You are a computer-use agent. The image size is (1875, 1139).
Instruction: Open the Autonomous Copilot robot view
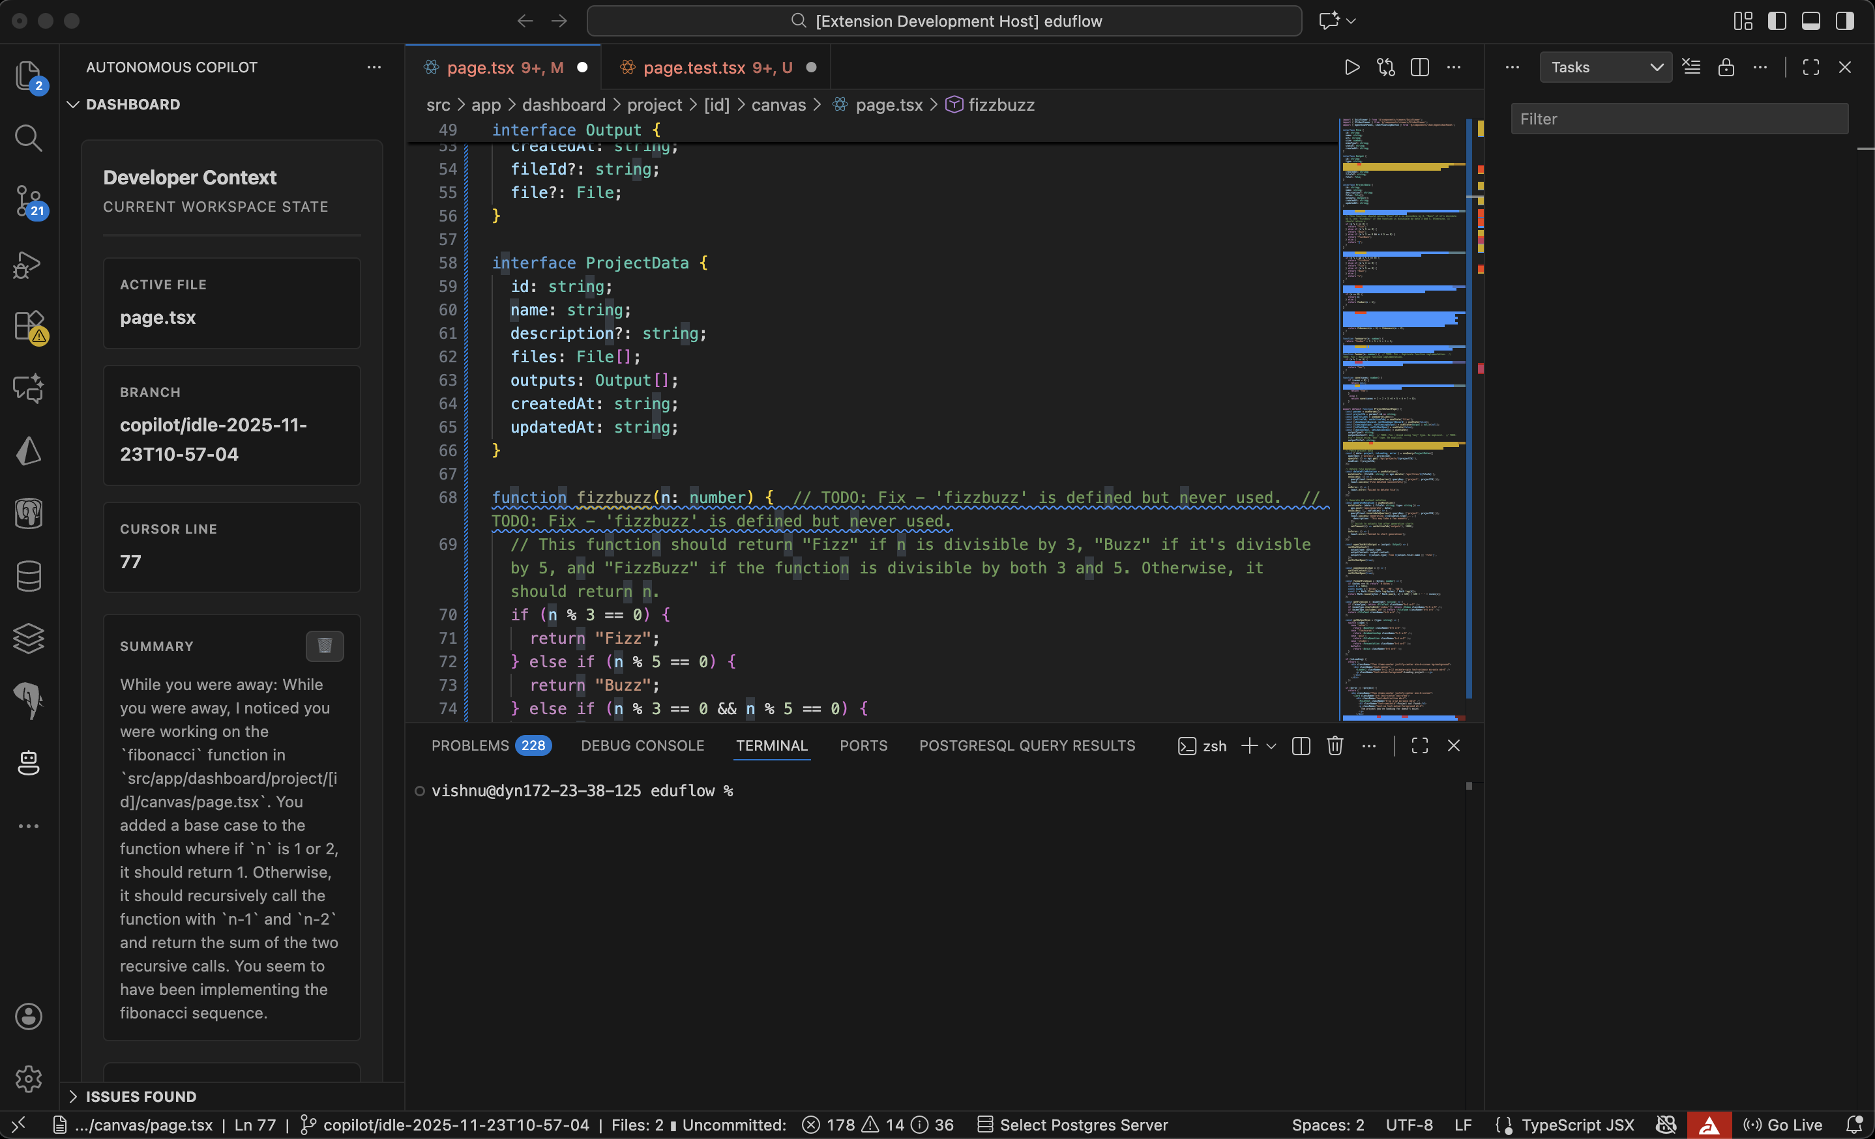pyautogui.click(x=29, y=762)
